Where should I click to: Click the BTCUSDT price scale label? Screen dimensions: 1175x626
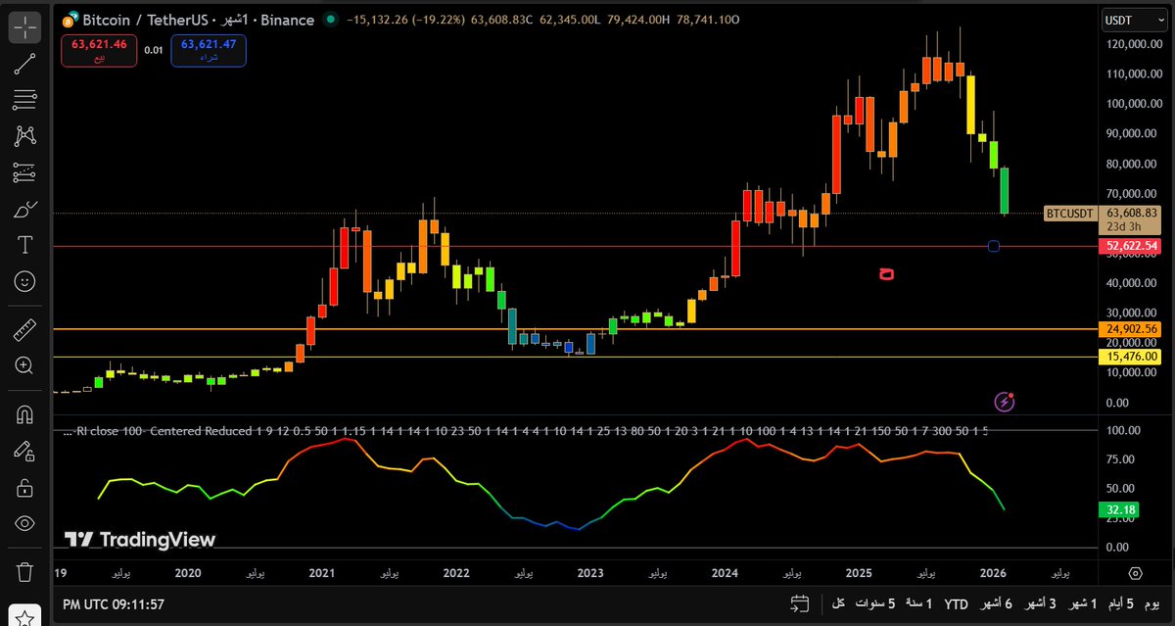click(x=1069, y=213)
